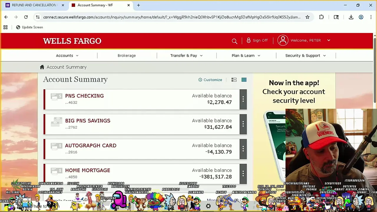
Task: Switch to the tile view icon
Action: point(234,80)
